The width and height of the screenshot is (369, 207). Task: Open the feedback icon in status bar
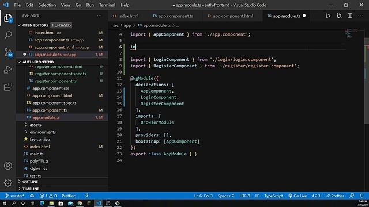point(352,195)
